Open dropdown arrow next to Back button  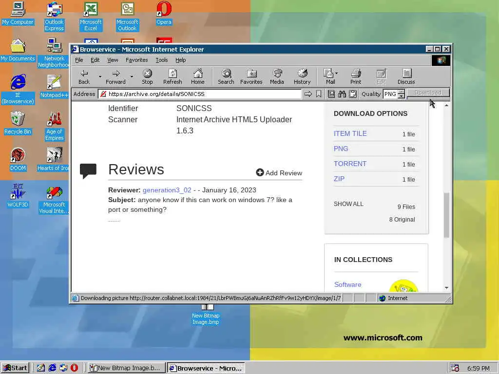pyautogui.click(x=100, y=76)
